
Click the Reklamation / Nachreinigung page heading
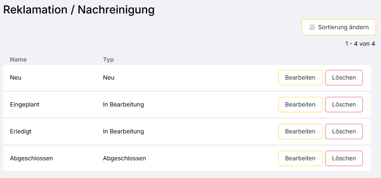pos(79,10)
